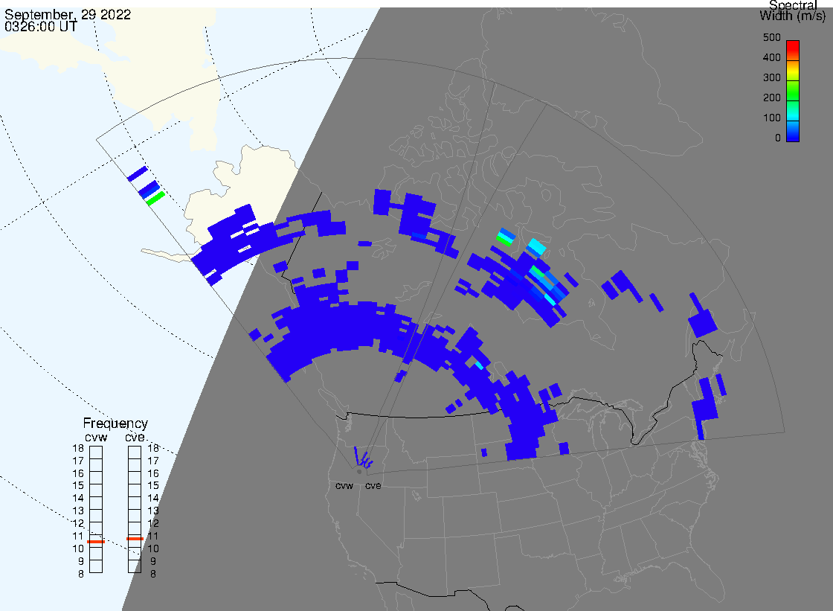Image resolution: width=833 pixels, height=611 pixels.
Task: Select the 300 label on the color scale
Action: click(772, 77)
